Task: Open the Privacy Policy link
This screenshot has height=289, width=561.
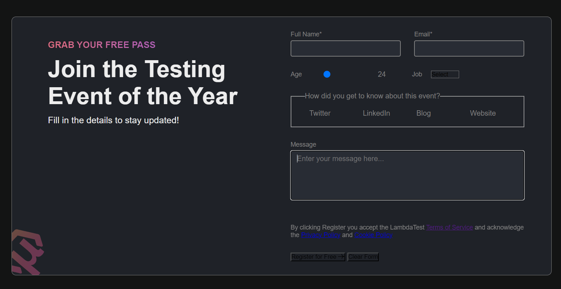Action: coord(320,235)
